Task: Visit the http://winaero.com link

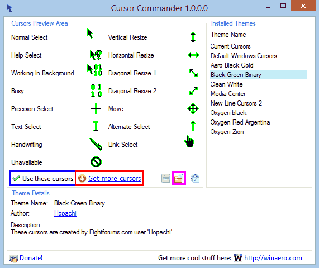Action: 273,258
